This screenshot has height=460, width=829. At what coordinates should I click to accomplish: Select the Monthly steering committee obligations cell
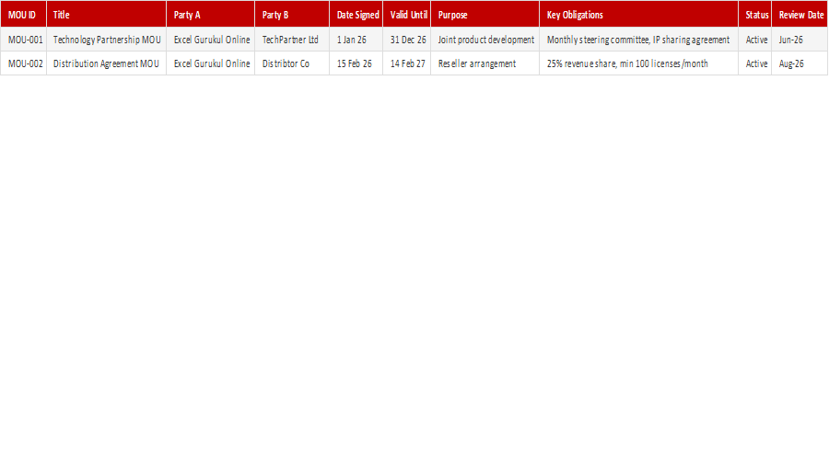pos(638,40)
